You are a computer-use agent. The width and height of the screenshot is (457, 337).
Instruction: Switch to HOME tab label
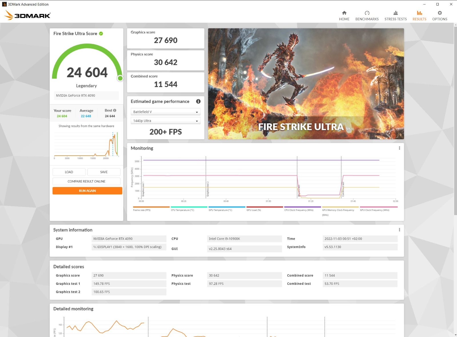(x=344, y=19)
